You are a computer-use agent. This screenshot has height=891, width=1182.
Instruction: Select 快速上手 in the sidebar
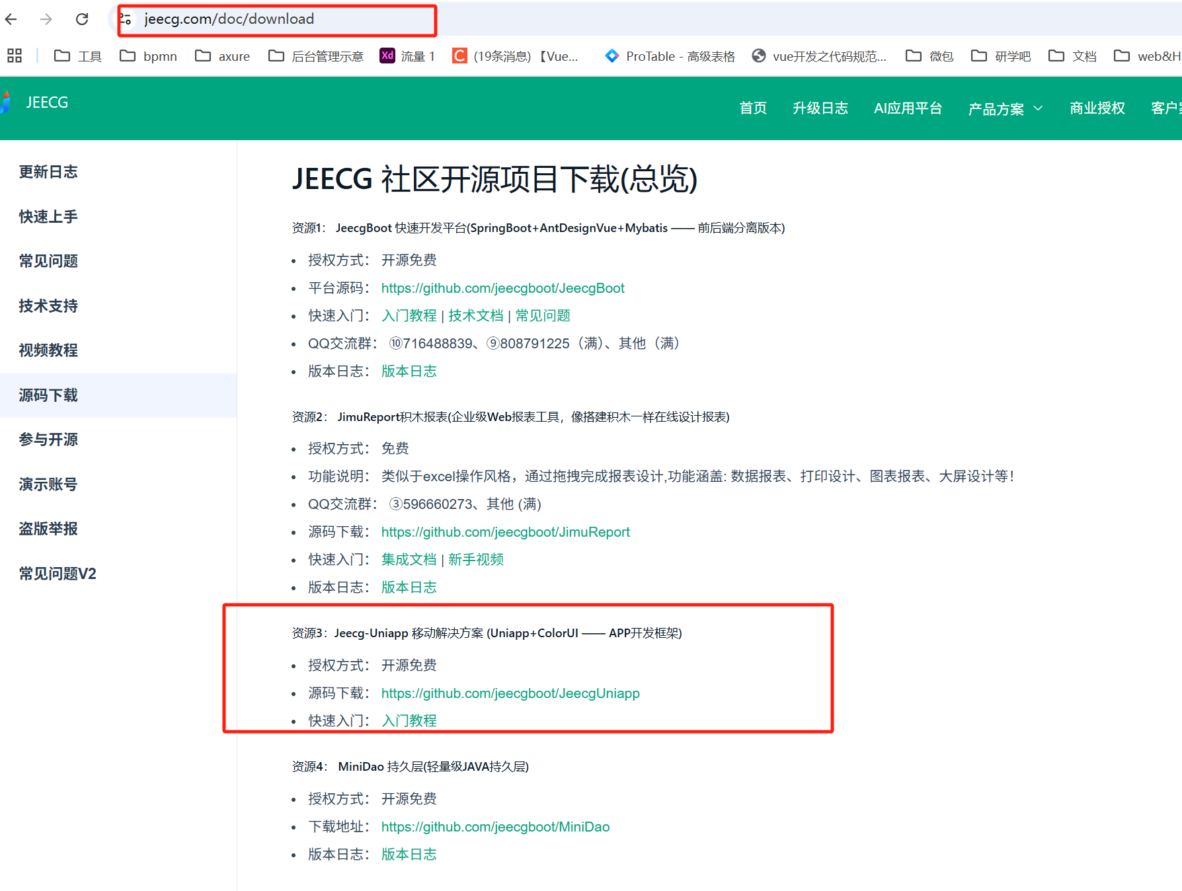click(x=48, y=216)
